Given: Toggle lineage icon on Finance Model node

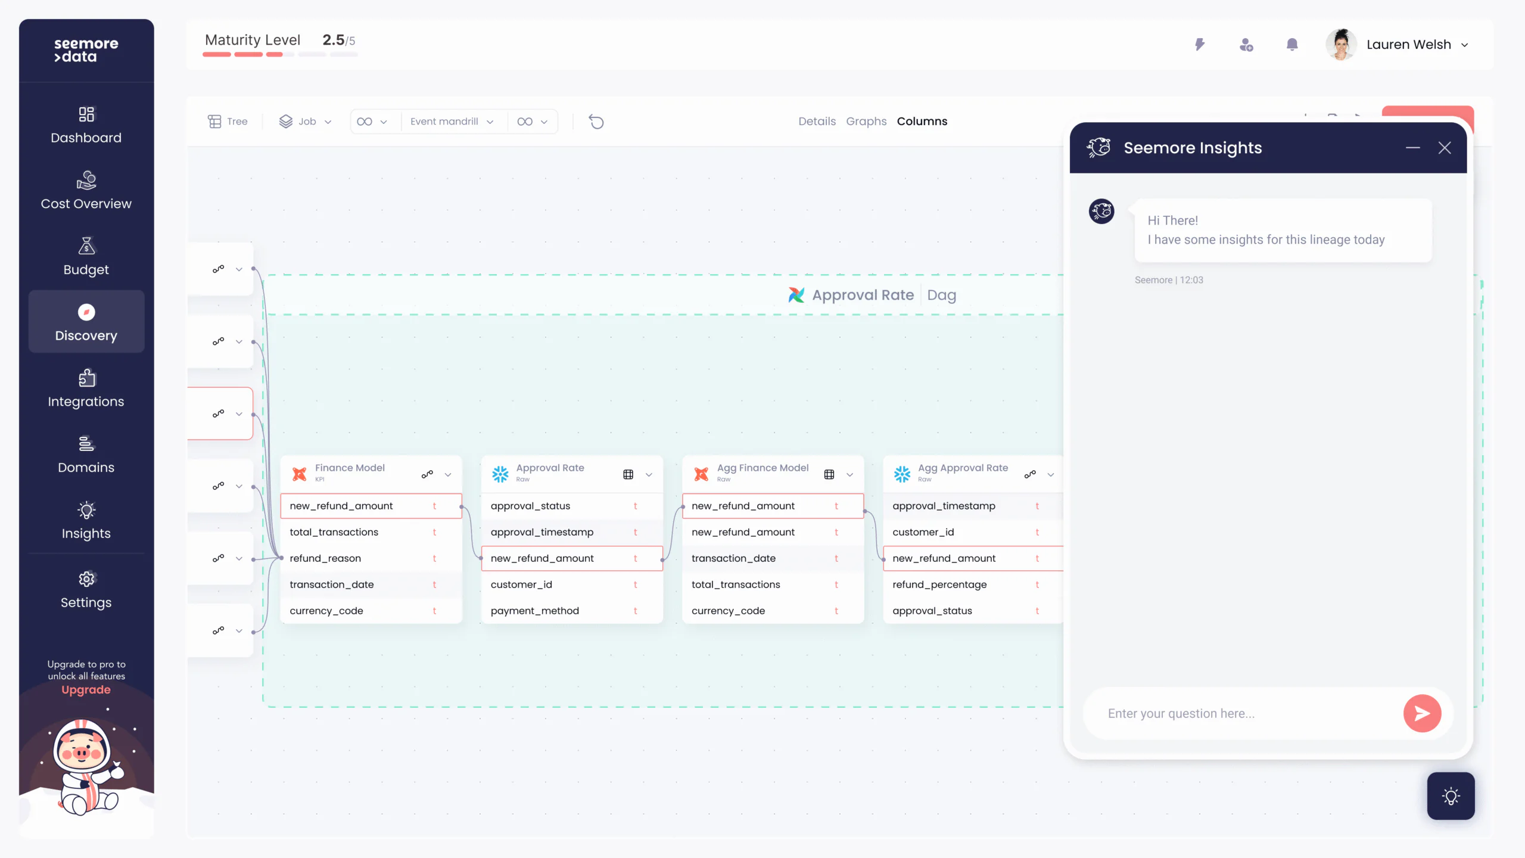Looking at the screenshot, I should pos(427,474).
